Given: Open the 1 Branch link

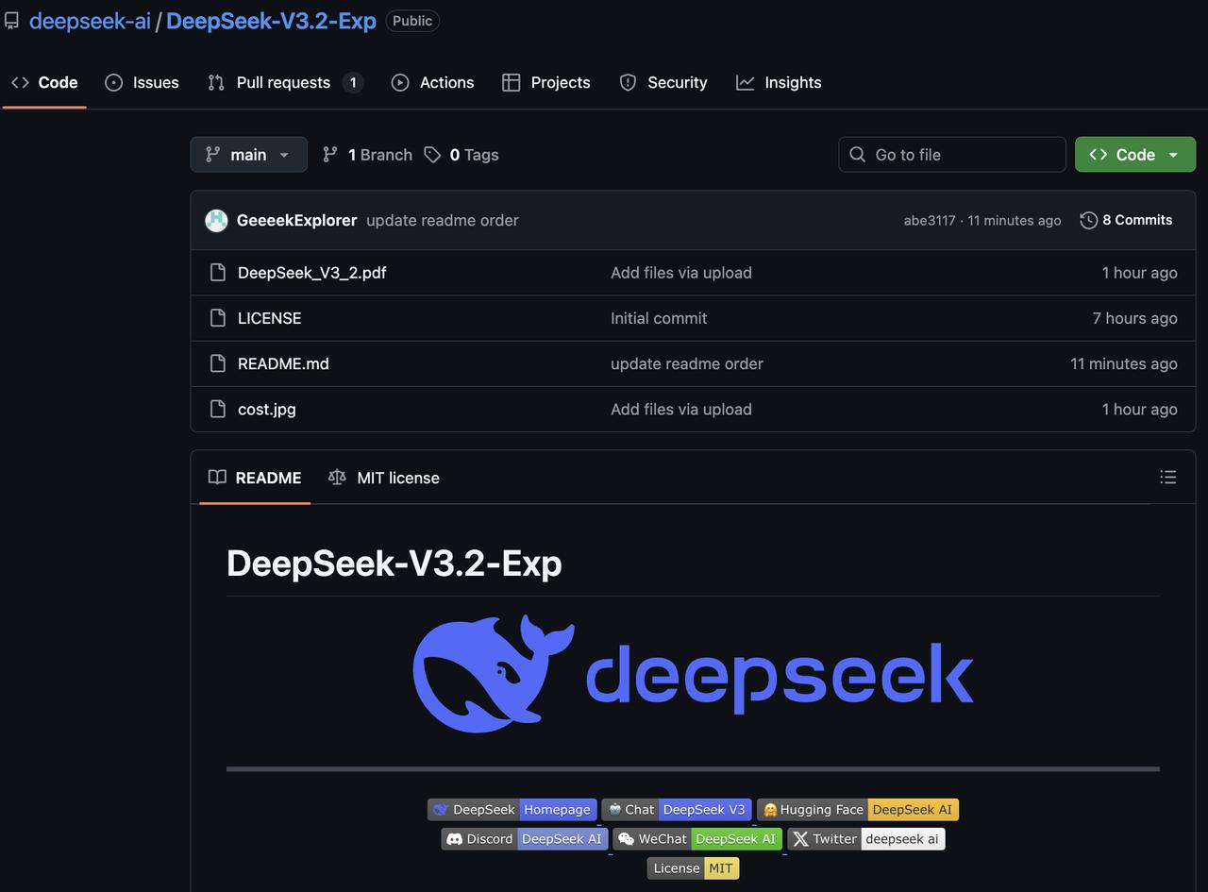Looking at the screenshot, I should [x=367, y=155].
